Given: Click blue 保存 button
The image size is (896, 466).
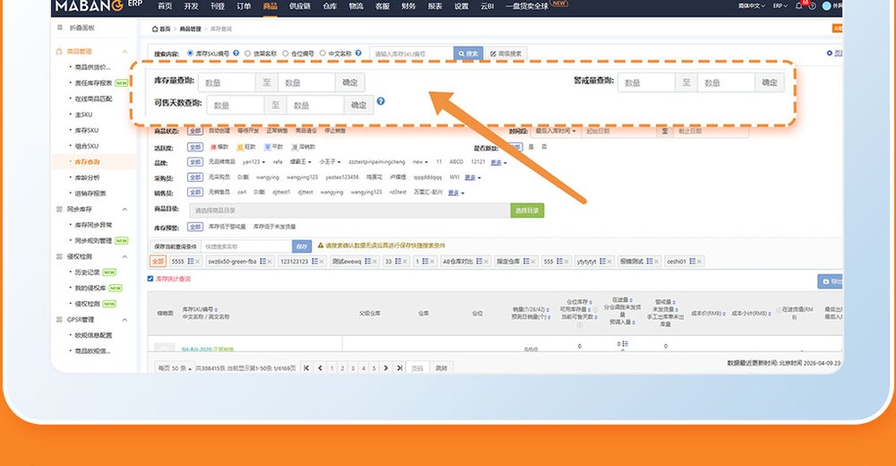Looking at the screenshot, I should [302, 246].
